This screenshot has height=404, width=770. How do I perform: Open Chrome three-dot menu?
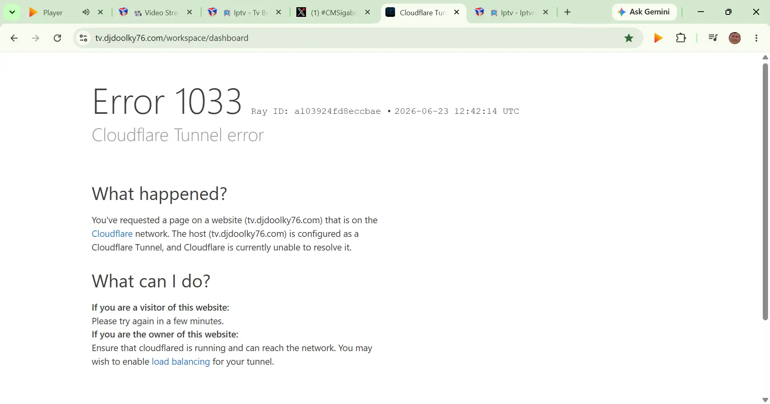756,38
